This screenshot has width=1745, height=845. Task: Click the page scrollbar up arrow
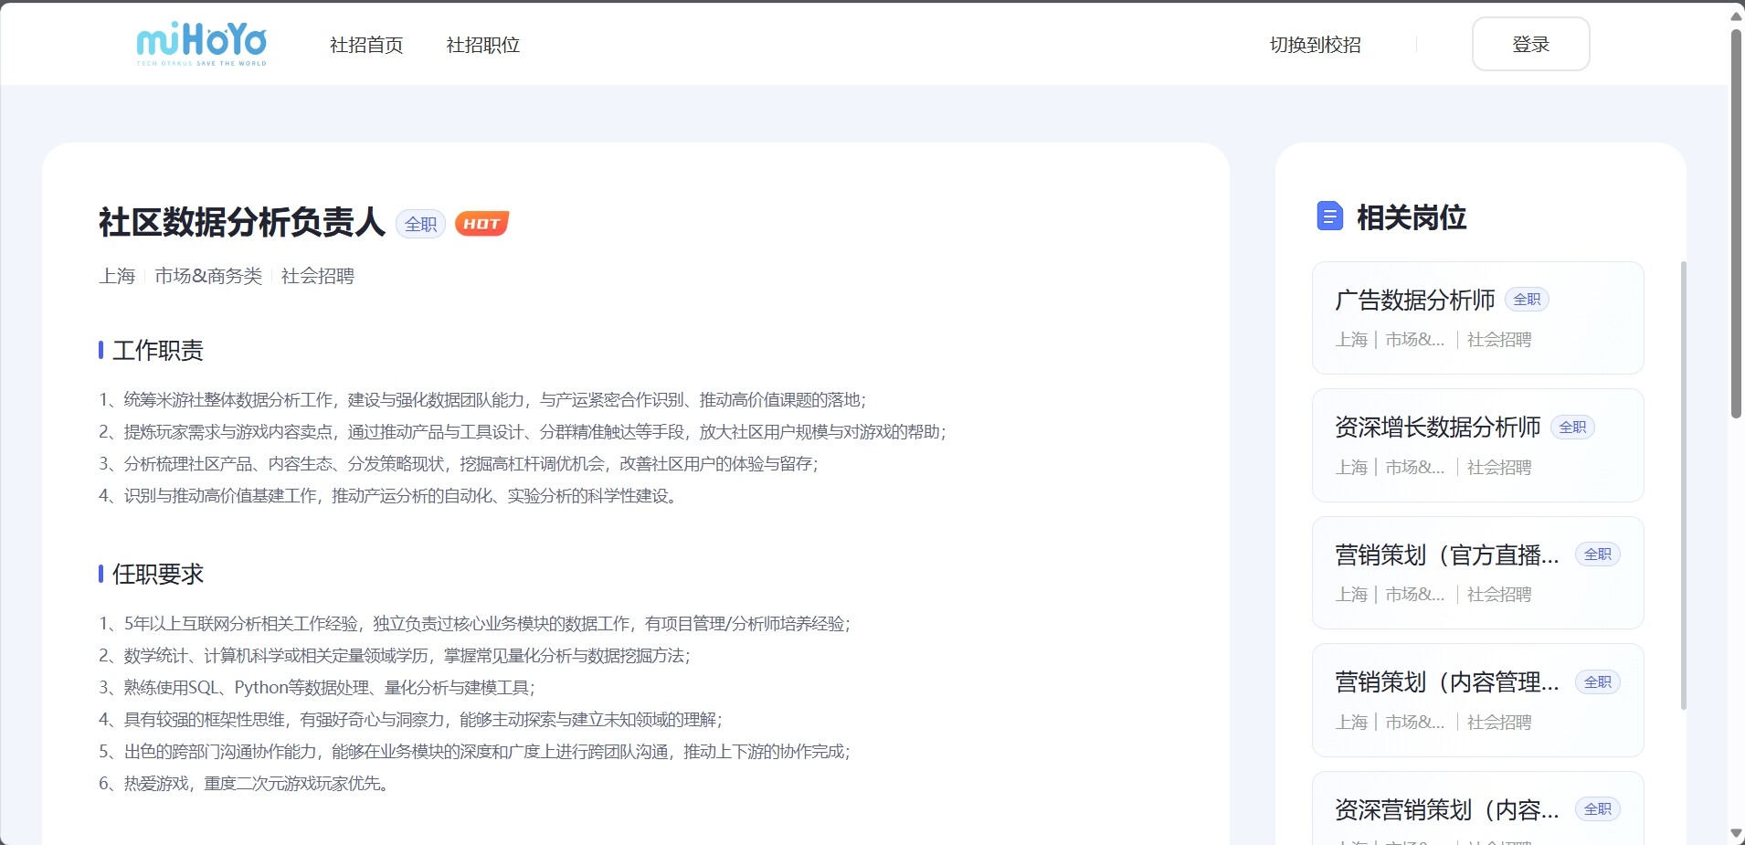tap(1736, 16)
